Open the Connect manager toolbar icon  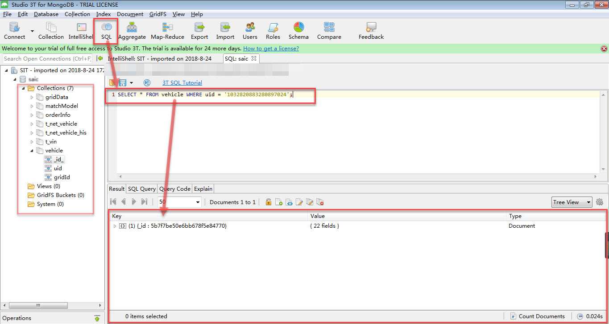(14, 31)
